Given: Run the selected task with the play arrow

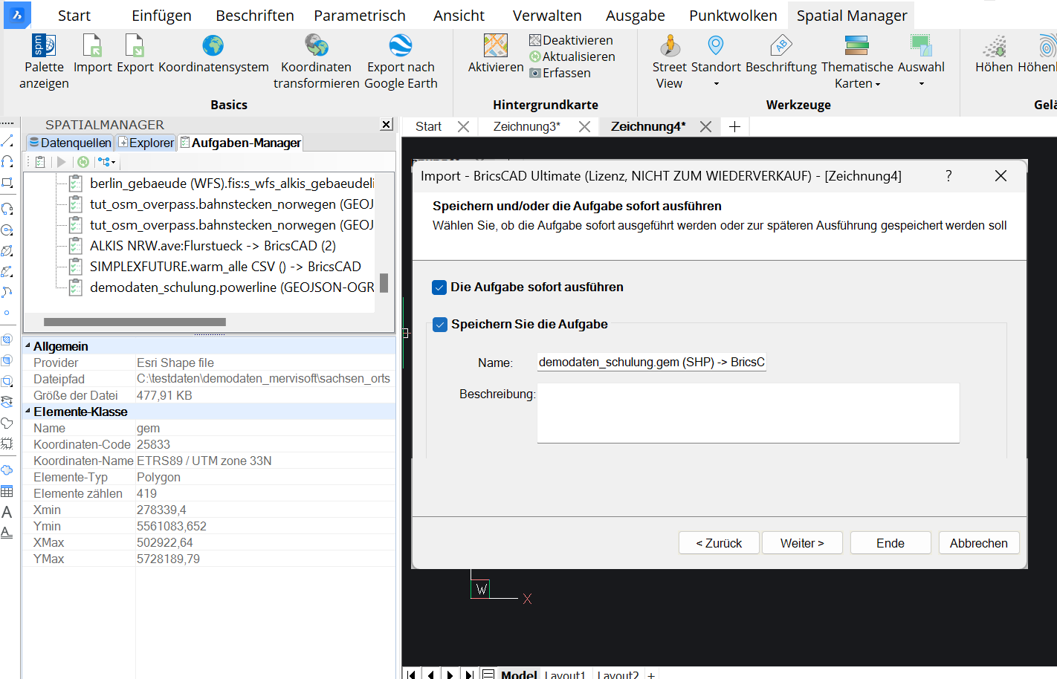Looking at the screenshot, I should (x=62, y=161).
